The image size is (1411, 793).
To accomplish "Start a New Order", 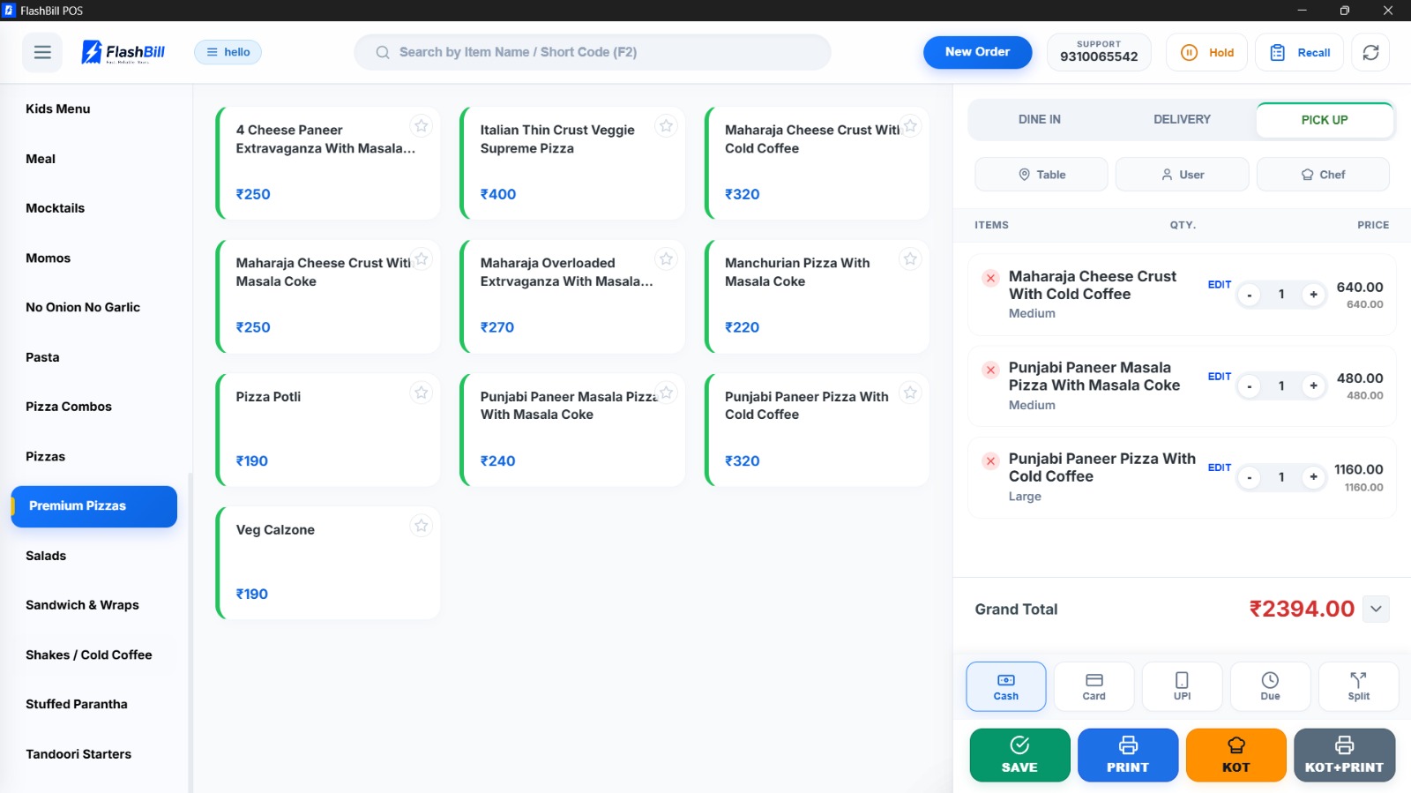I will pyautogui.click(x=977, y=52).
